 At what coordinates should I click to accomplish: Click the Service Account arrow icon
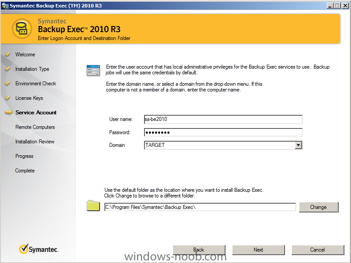tap(8, 112)
